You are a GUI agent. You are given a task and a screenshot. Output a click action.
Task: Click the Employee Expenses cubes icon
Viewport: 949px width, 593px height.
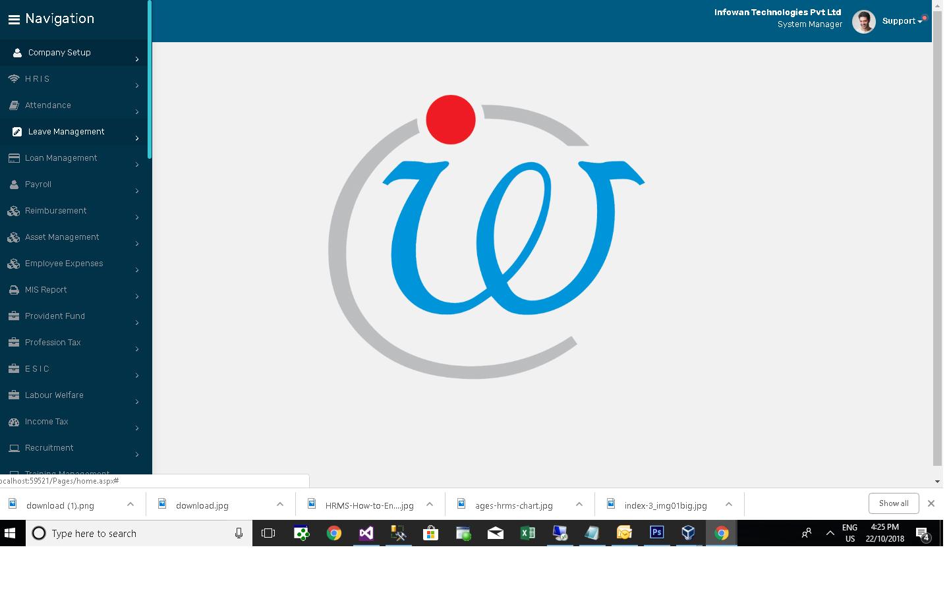point(14,264)
